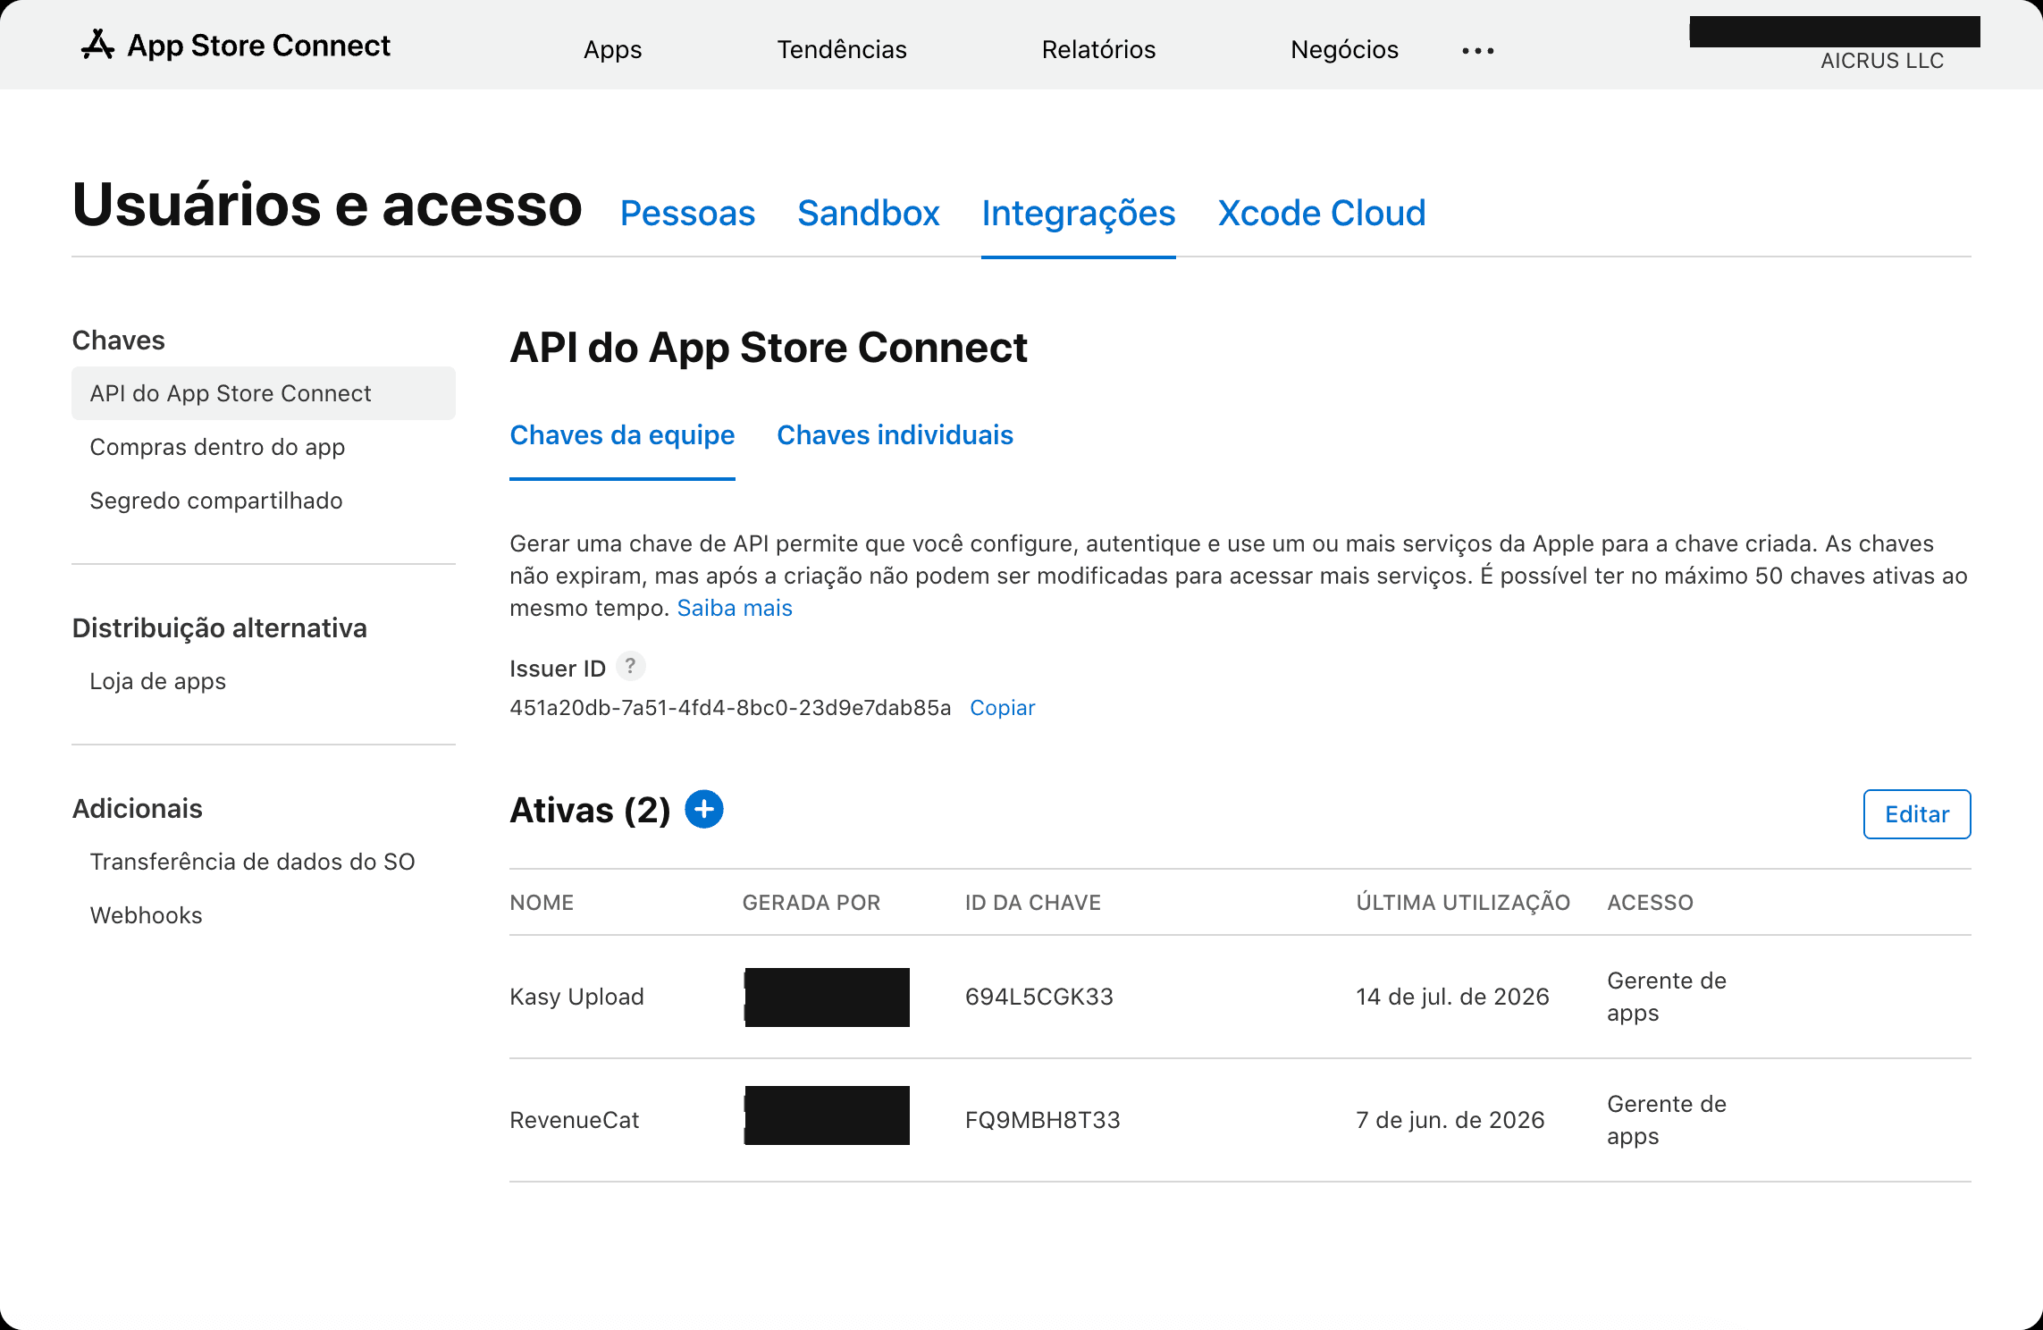Viewport: 2043px width, 1330px height.
Task: Click the RevenueCat key name
Action: (x=574, y=1120)
